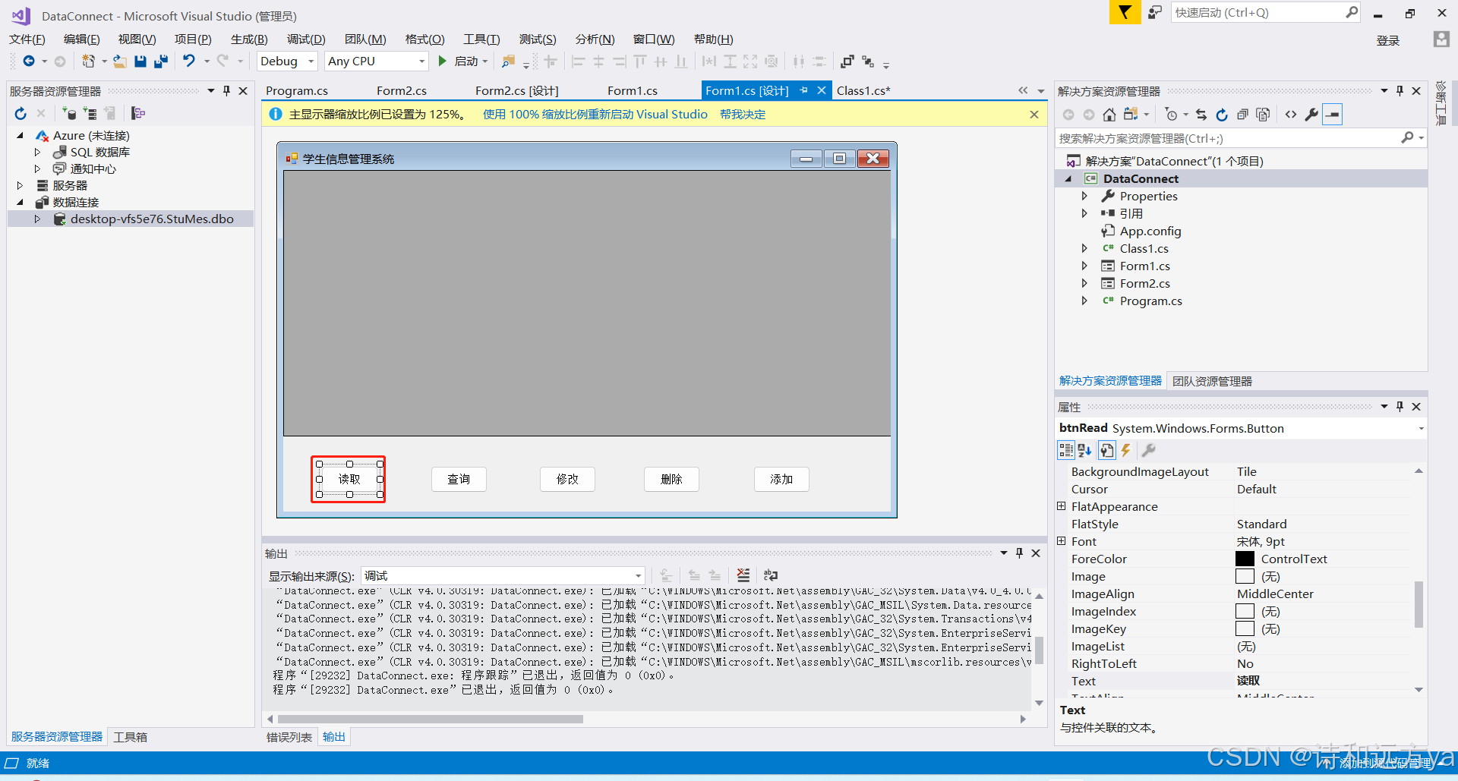Switch to the Program.cs tab
The image size is (1458, 781).
pyautogui.click(x=297, y=91)
